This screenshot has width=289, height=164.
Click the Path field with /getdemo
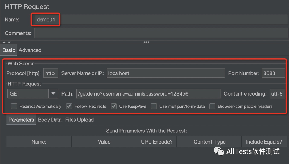tap(149, 93)
